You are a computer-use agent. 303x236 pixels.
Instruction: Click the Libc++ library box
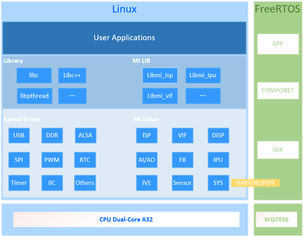pos(72,75)
